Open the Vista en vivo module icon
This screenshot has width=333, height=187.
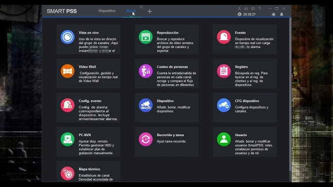point(67,37)
